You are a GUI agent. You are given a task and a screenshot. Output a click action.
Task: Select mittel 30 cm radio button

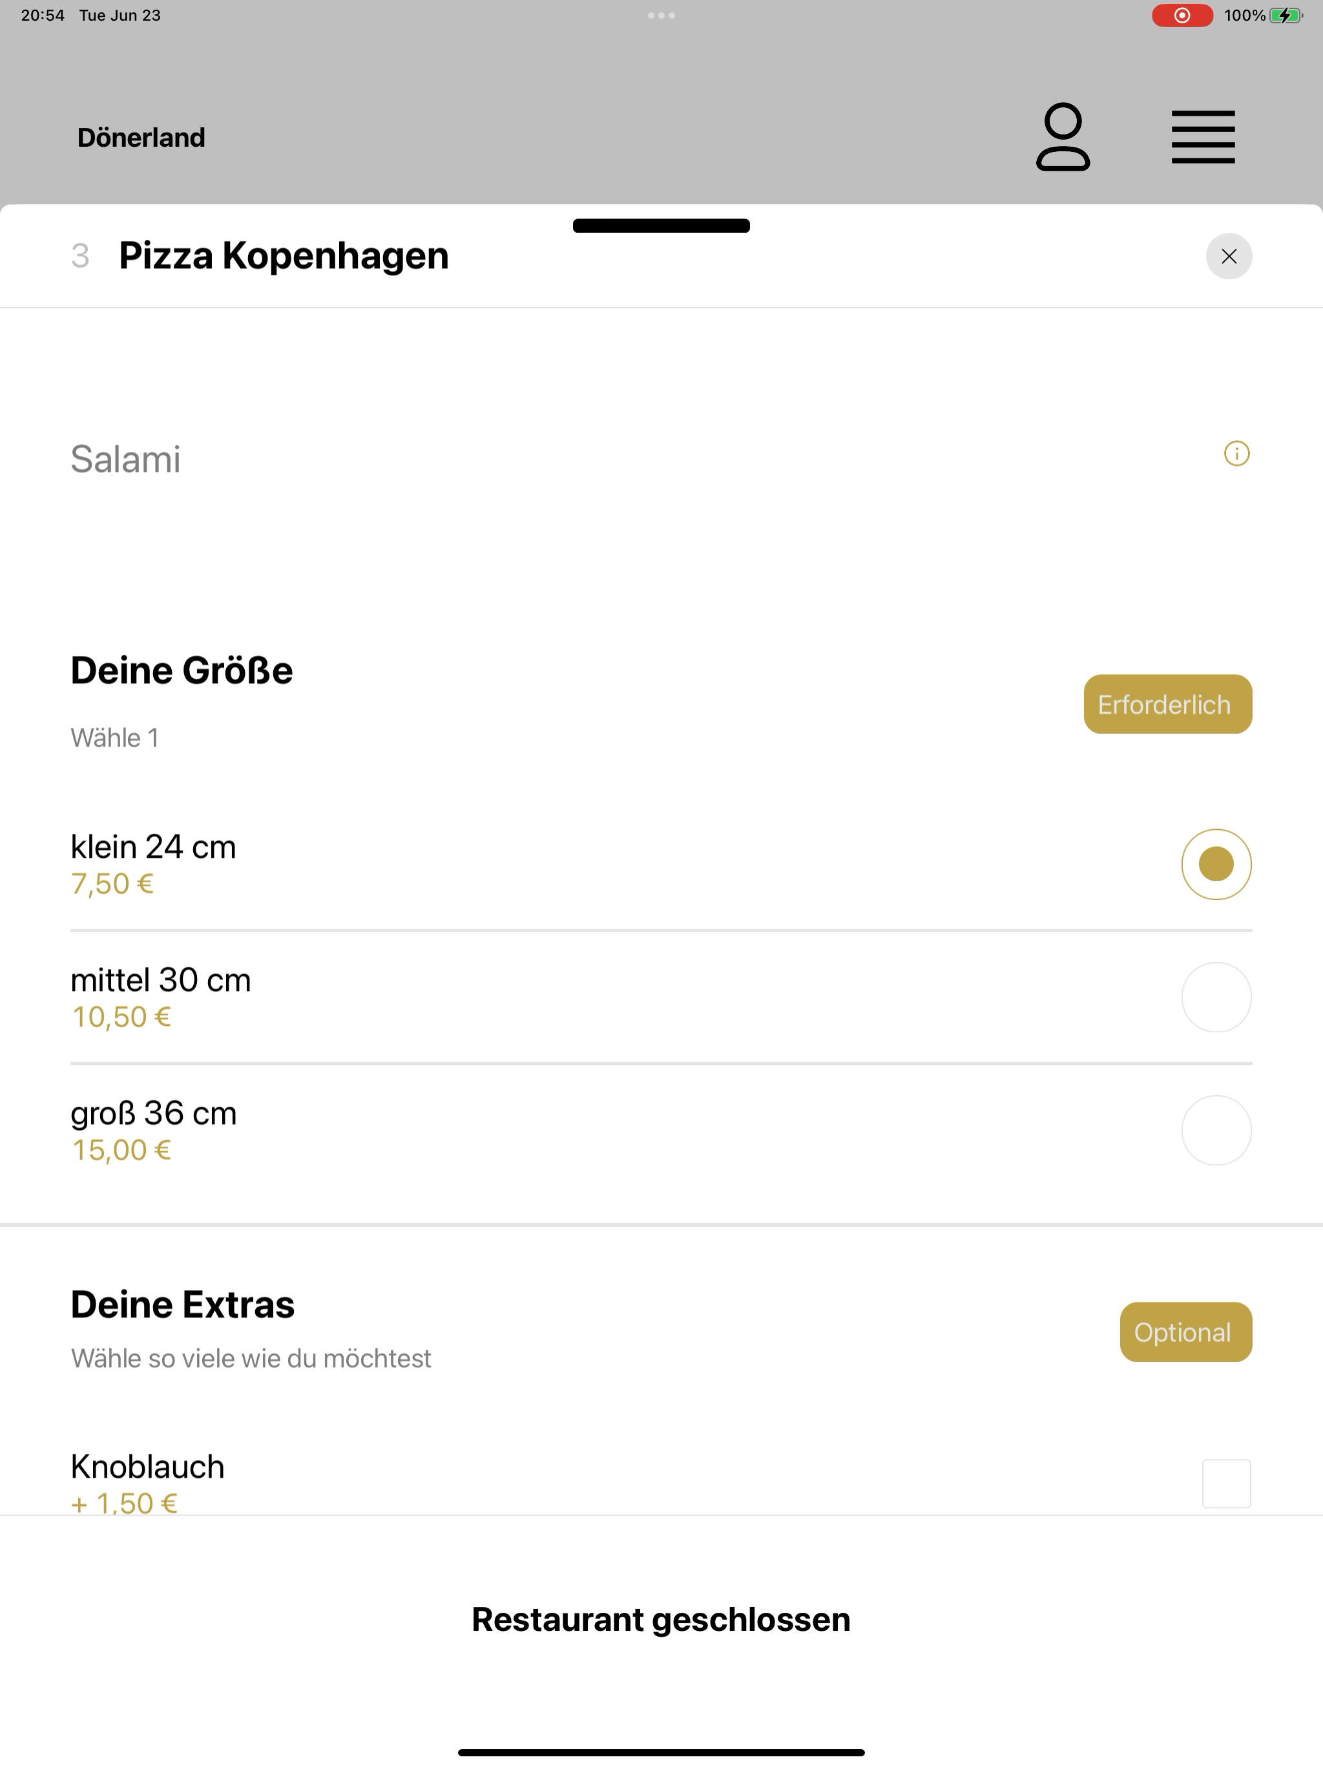coord(1216,997)
